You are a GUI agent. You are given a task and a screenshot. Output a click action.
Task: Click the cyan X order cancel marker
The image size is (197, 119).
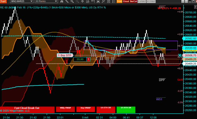click(x=180, y=55)
